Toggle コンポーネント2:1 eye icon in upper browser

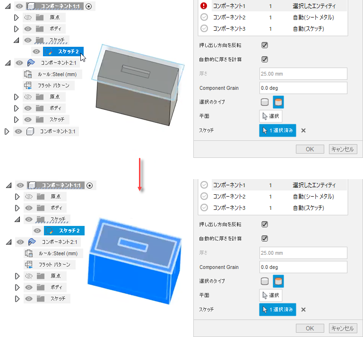[19, 63]
